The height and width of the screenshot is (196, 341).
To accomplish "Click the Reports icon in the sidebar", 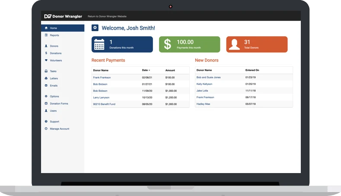I will pos(46,35).
